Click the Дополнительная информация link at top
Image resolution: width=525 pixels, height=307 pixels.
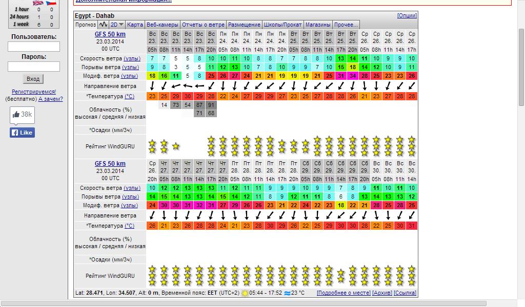[x=124, y=1]
